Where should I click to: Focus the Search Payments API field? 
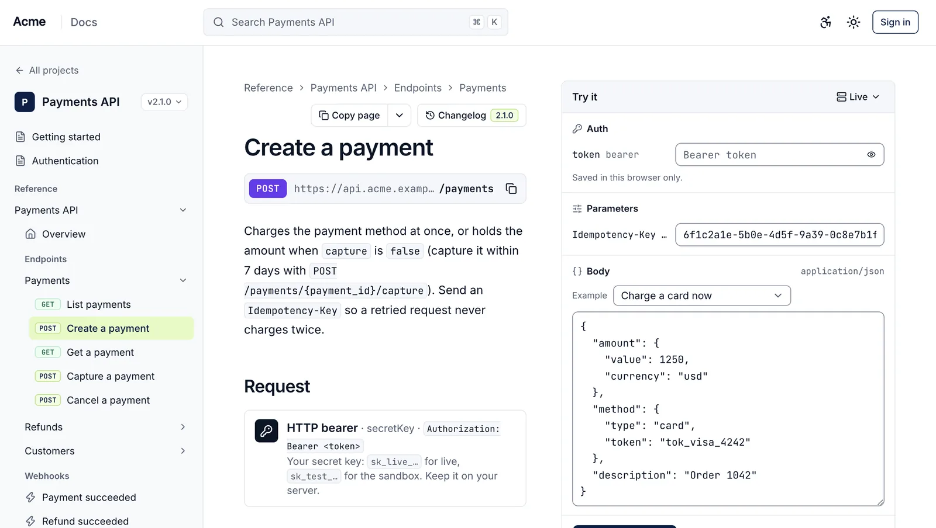[x=356, y=22]
